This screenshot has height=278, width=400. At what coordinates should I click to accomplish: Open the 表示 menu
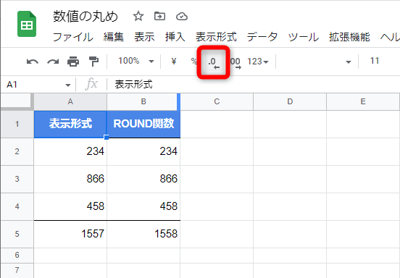coord(144,37)
